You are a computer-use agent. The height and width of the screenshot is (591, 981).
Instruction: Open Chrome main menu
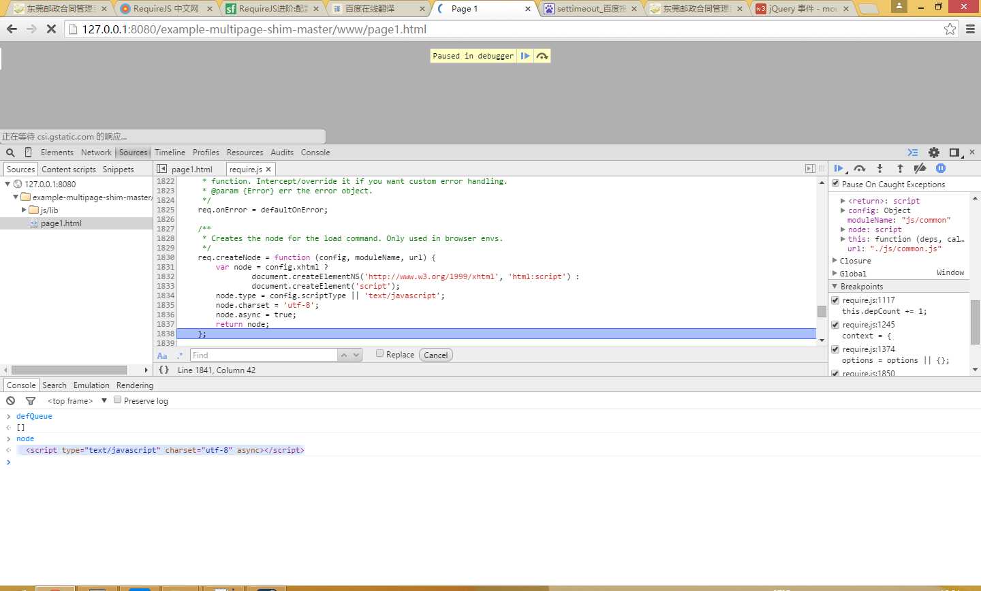point(970,29)
